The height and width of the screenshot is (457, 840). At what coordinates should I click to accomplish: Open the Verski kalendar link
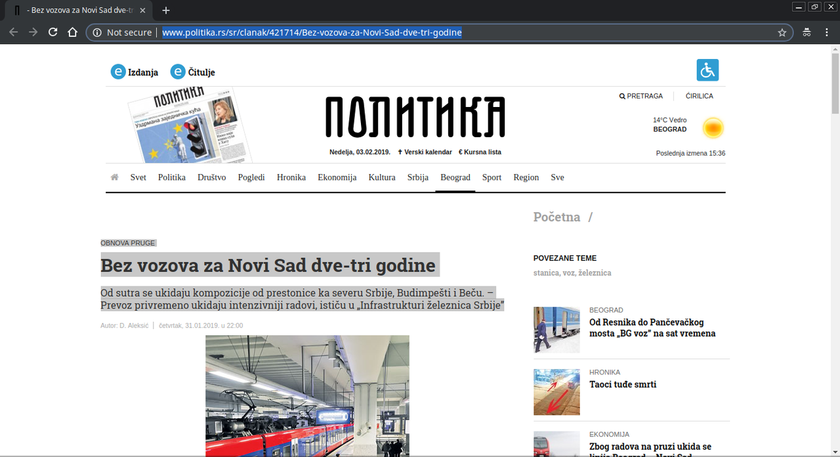(425, 152)
